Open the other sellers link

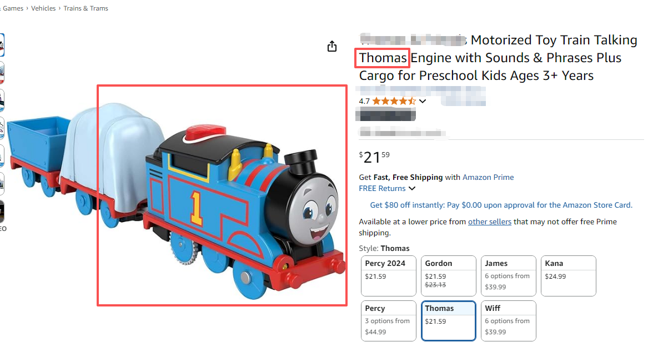pos(489,222)
